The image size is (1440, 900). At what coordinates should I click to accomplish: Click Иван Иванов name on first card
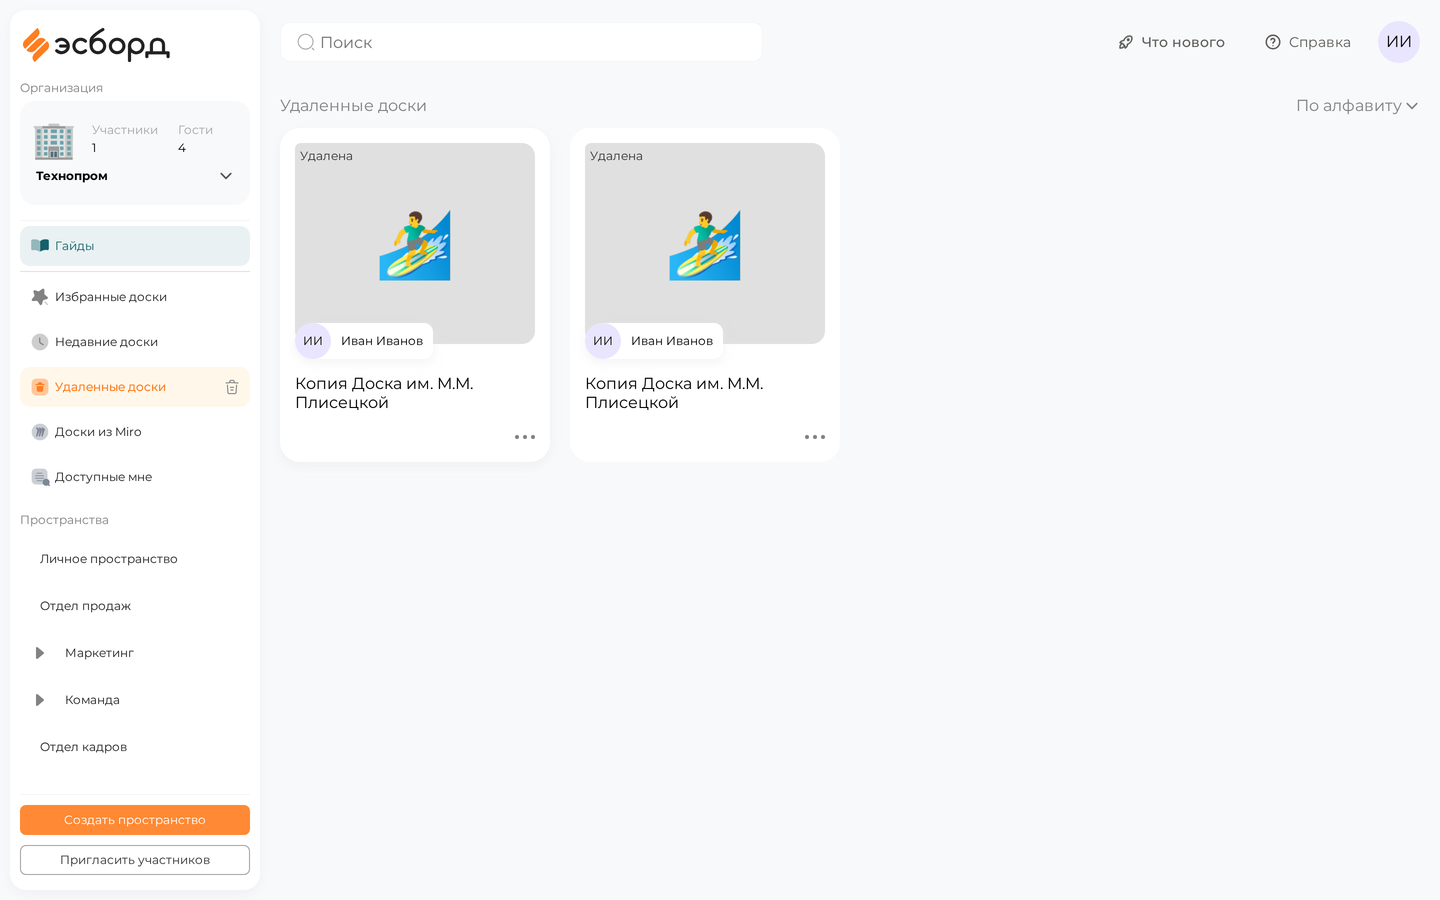382,340
